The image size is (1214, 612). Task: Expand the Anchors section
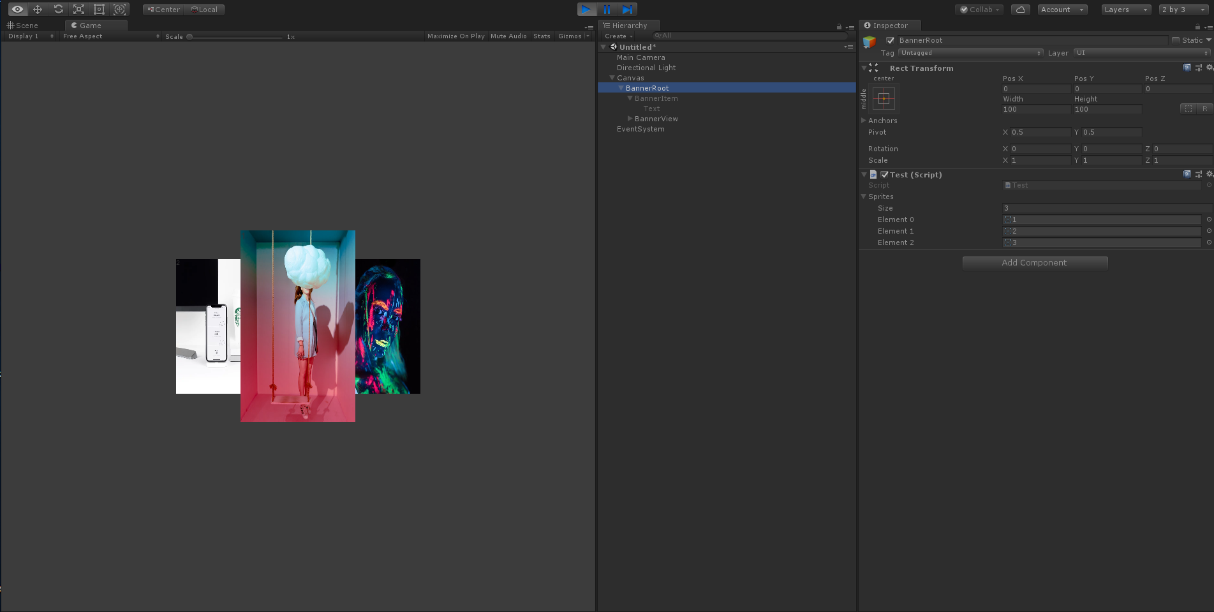(x=864, y=121)
